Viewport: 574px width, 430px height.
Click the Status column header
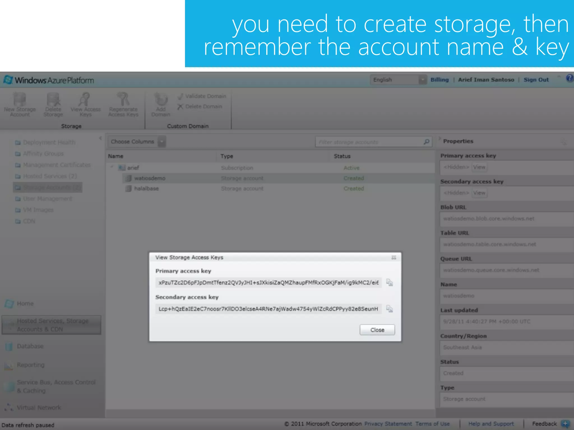[342, 156]
